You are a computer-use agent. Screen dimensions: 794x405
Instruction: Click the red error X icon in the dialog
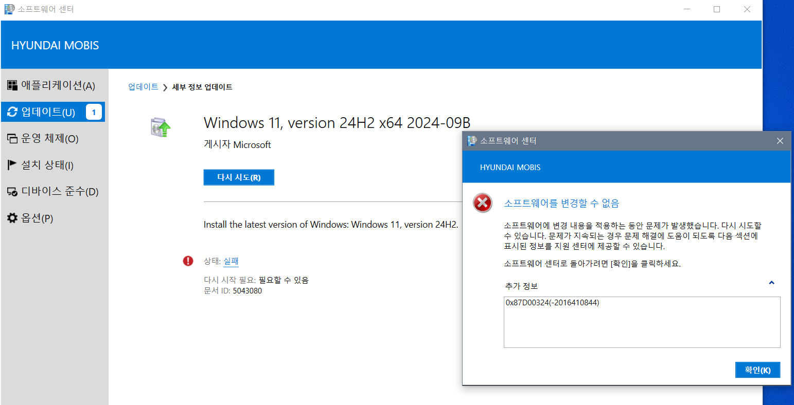483,204
